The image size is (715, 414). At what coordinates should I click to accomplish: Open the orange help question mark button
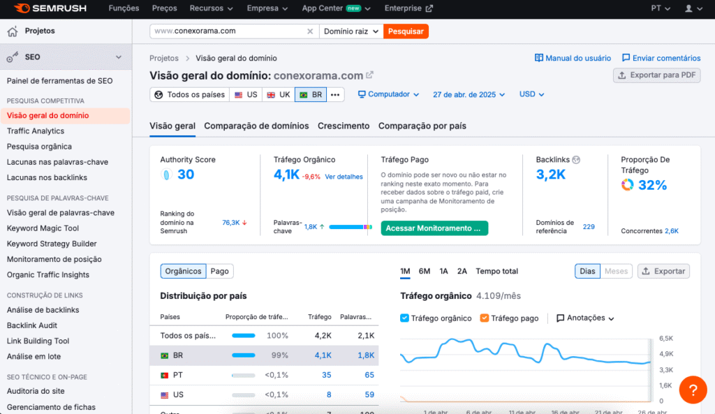[x=693, y=390]
